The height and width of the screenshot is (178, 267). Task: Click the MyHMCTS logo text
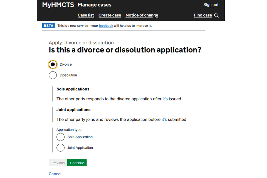tap(58, 5)
